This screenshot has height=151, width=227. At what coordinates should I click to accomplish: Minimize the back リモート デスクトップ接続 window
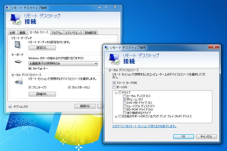click(99, 7)
